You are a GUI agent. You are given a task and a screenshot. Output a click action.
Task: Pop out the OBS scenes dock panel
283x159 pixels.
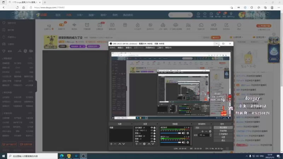(132, 124)
